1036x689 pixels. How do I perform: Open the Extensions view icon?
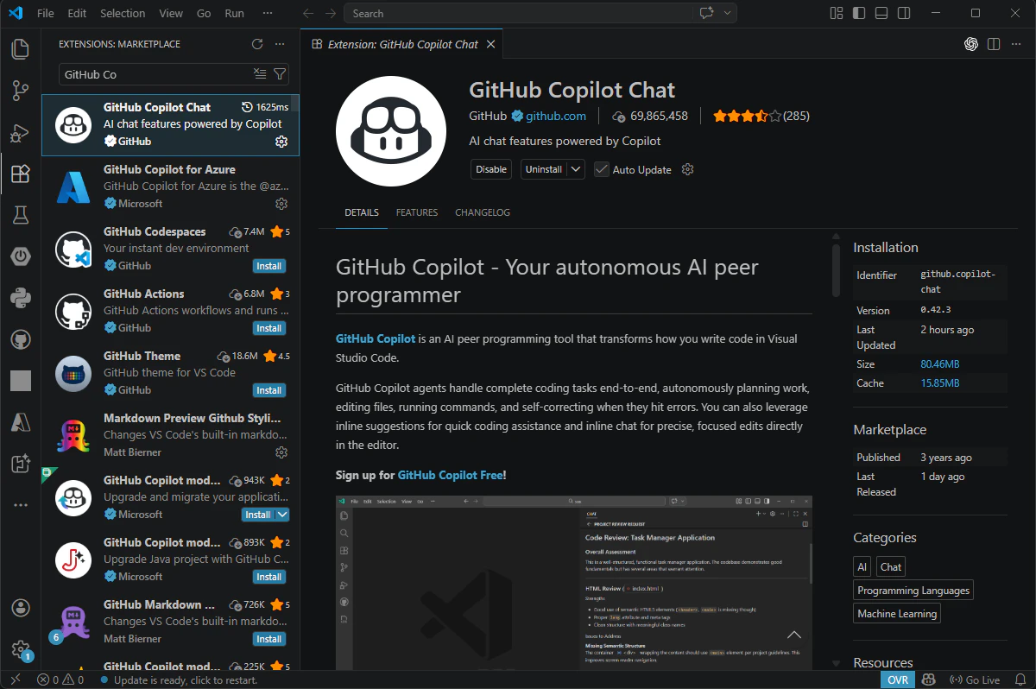tap(20, 174)
